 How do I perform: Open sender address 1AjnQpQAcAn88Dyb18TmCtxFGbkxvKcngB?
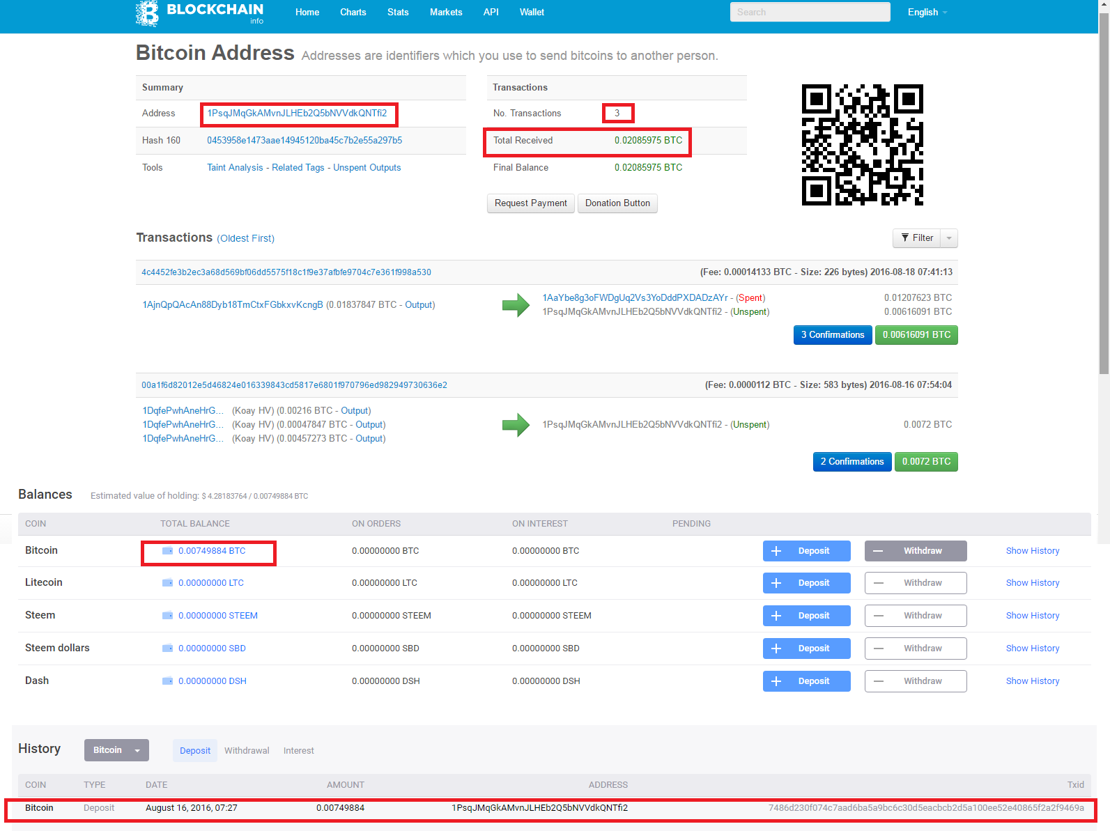(x=233, y=305)
